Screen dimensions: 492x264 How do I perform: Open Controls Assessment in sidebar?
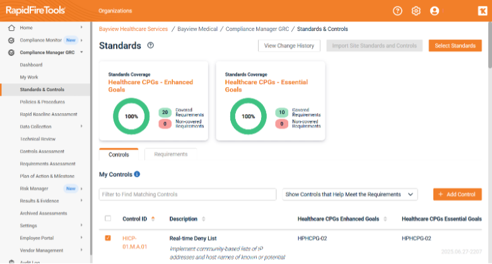42,151
